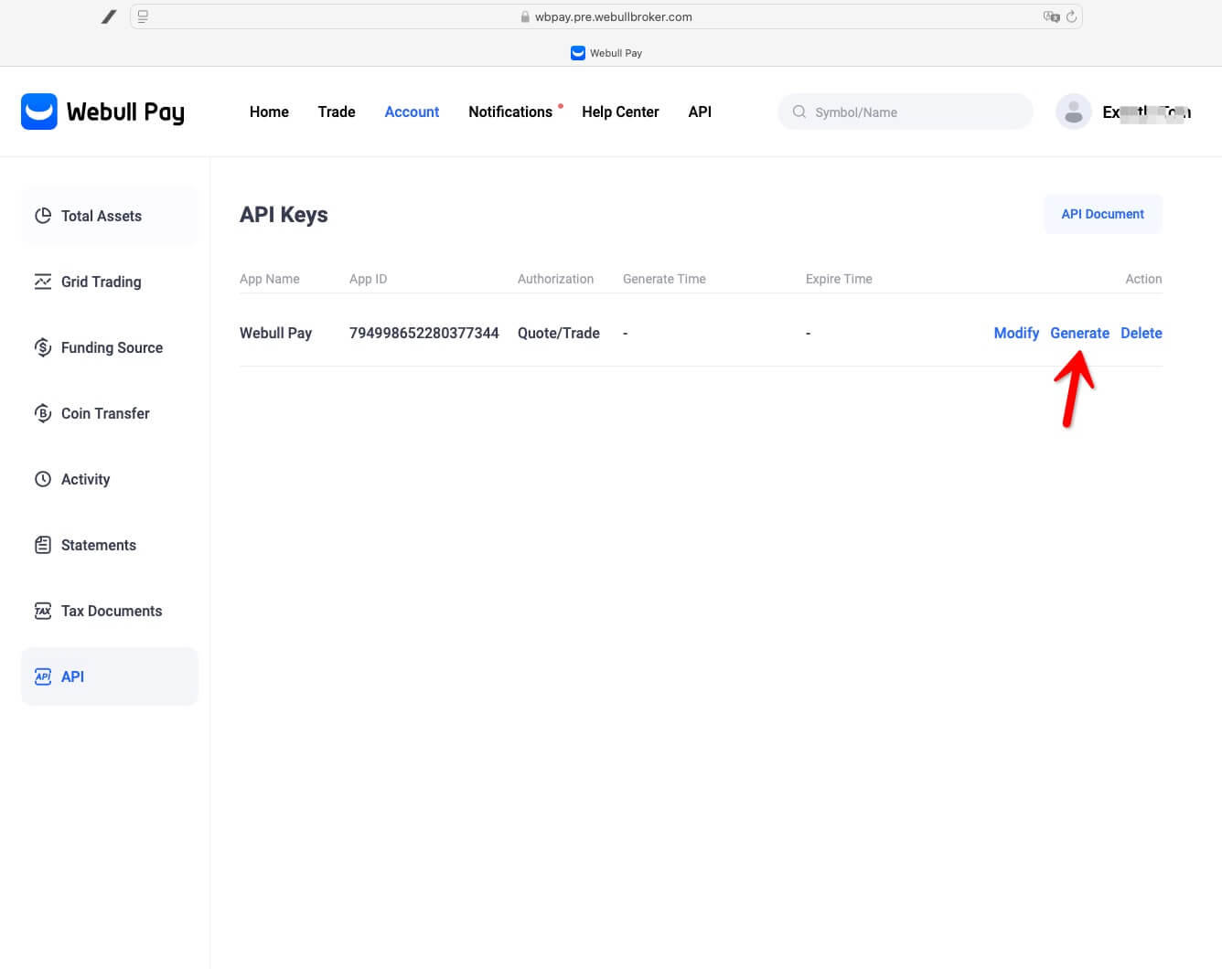Click the reader view icon in address bar
Image resolution: width=1222 pixels, height=969 pixels.
143,16
